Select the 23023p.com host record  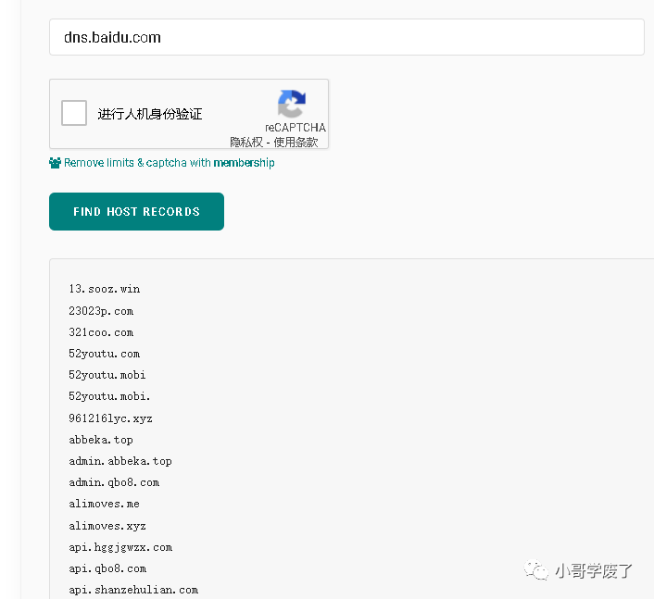pos(101,311)
